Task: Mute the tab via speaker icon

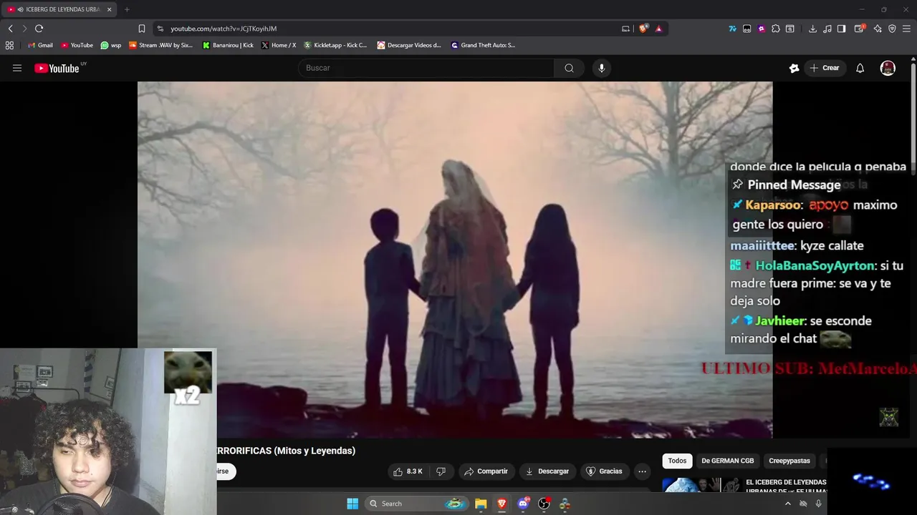Action: pos(20,9)
